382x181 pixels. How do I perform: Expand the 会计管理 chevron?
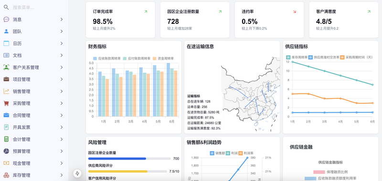point(62,139)
